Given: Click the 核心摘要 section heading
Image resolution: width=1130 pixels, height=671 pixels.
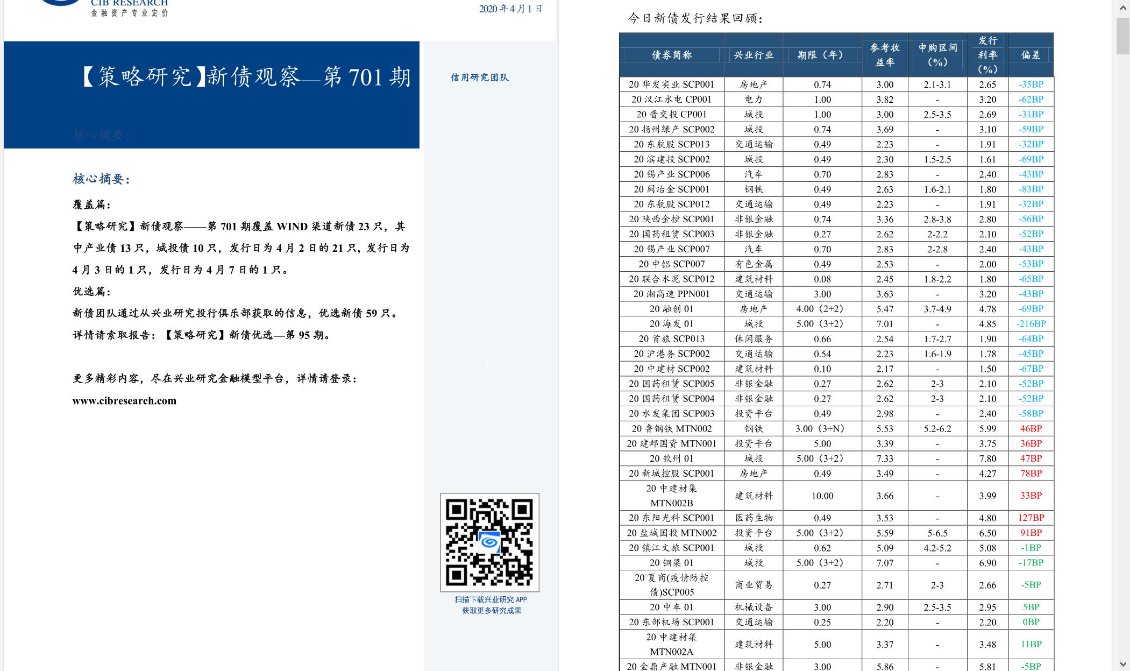Looking at the screenshot, I should (101, 179).
